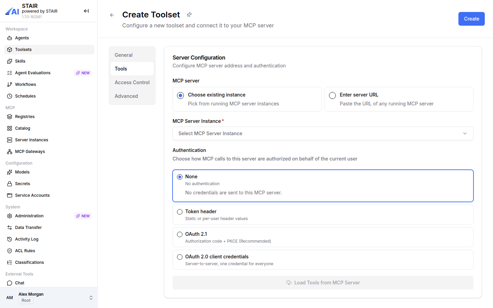Open Registries via its layers icon
493x308 pixels.
tap(10, 117)
